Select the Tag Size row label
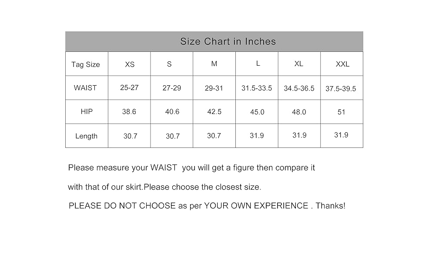This screenshot has height=261, width=422. click(x=86, y=64)
